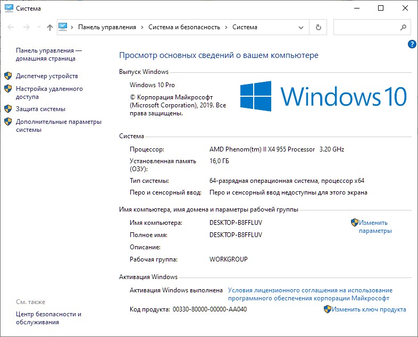Viewport: 418px width, 337px height.
Task: Click the См. также label
Action: [x=31, y=302]
